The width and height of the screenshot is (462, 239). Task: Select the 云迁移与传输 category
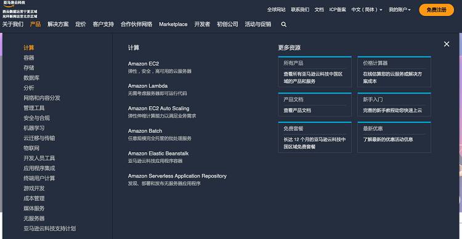pos(39,138)
